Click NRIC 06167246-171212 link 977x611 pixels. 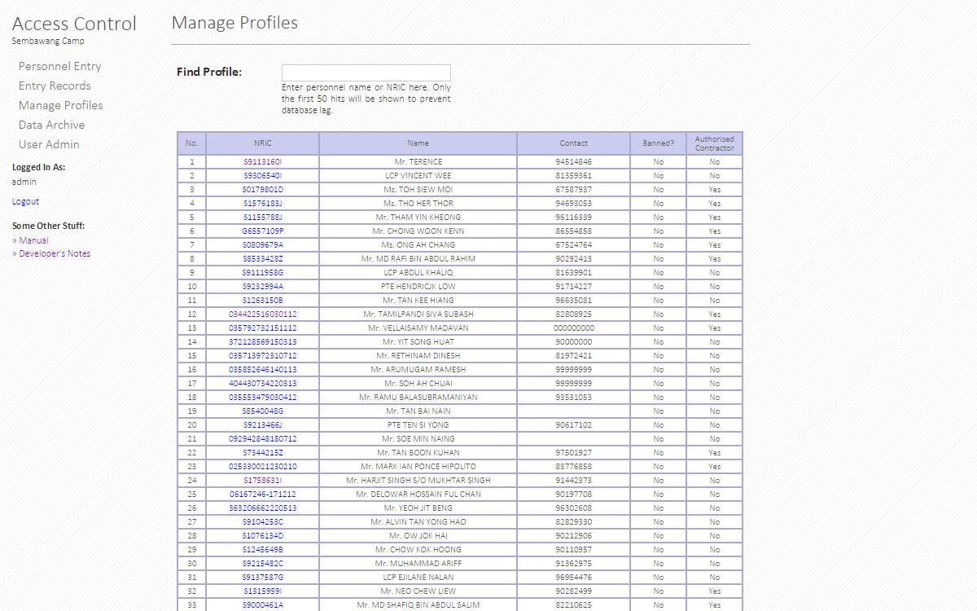262,495
